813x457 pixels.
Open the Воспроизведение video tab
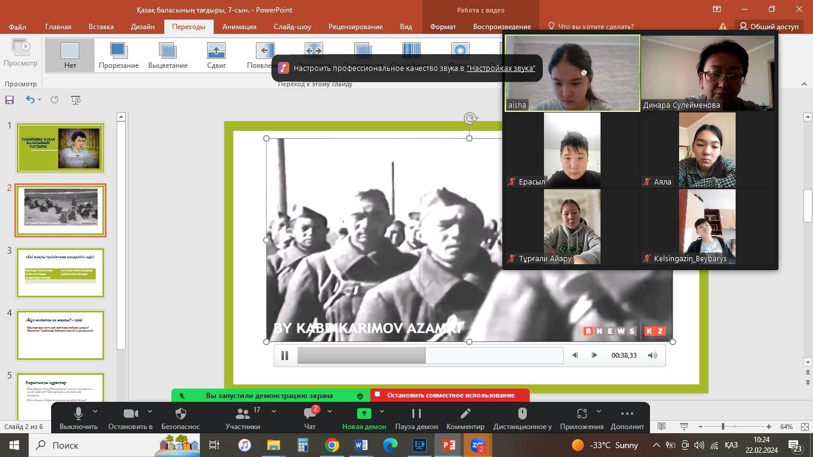(502, 27)
